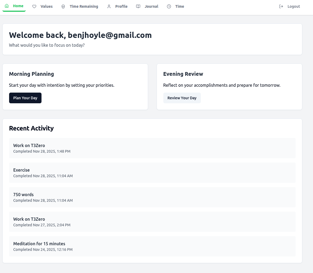Click the person icon beside Profile
This screenshot has width=313, height=273.
coord(109,6)
